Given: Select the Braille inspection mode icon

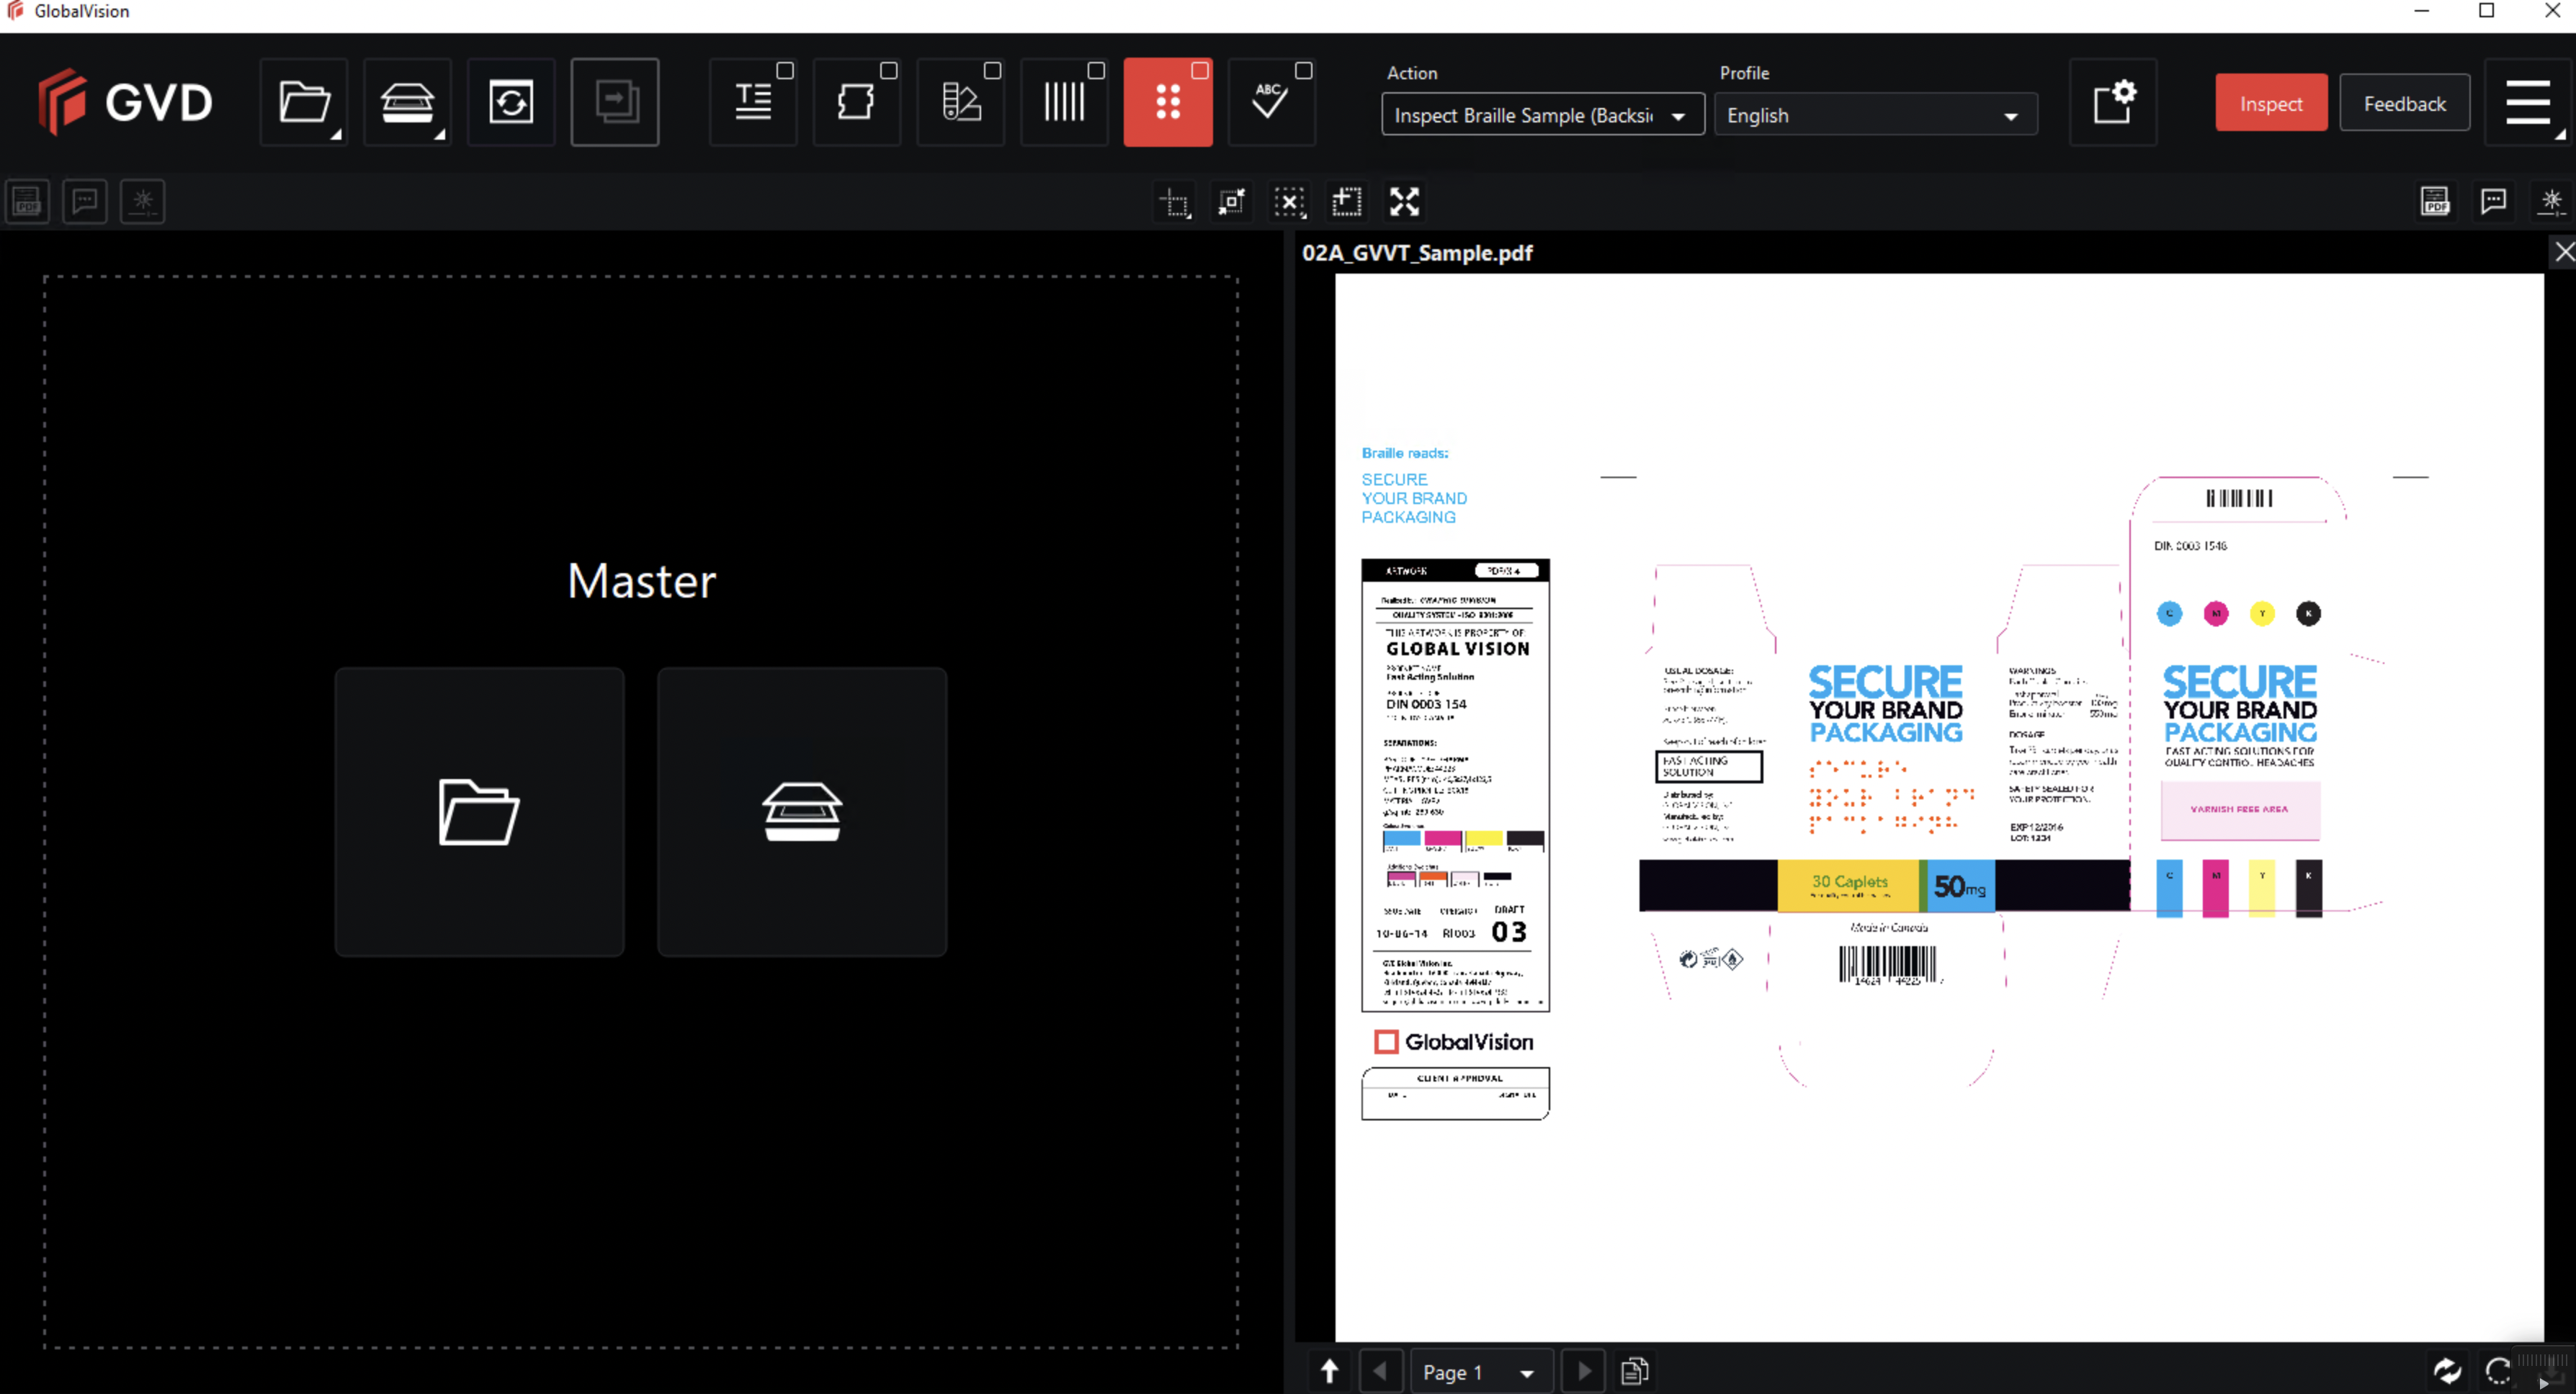Looking at the screenshot, I should pyautogui.click(x=1167, y=103).
